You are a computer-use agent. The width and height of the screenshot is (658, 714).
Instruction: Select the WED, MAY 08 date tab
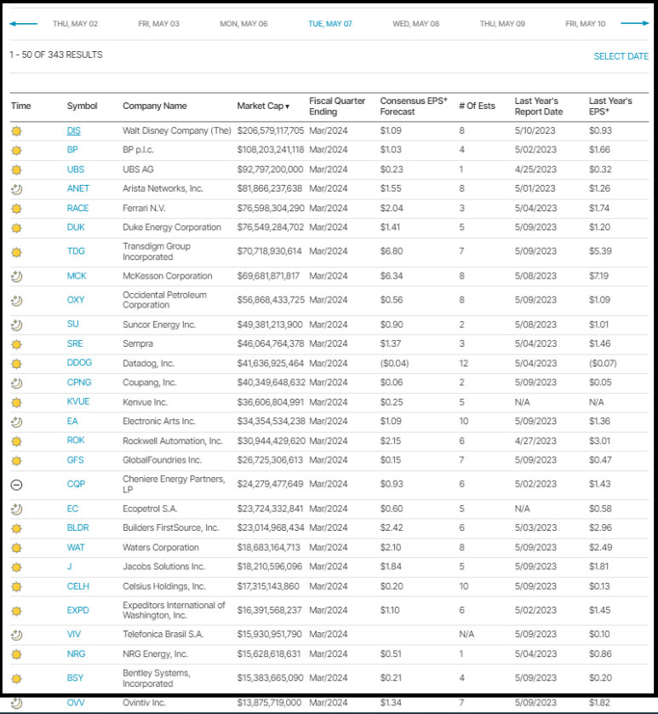point(416,24)
